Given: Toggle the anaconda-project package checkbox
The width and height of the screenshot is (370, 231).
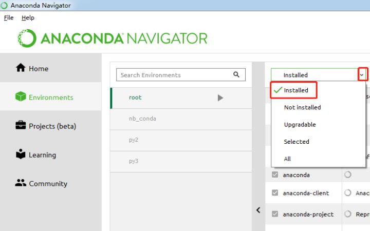Looking at the screenshot, I should coord(274,214).
